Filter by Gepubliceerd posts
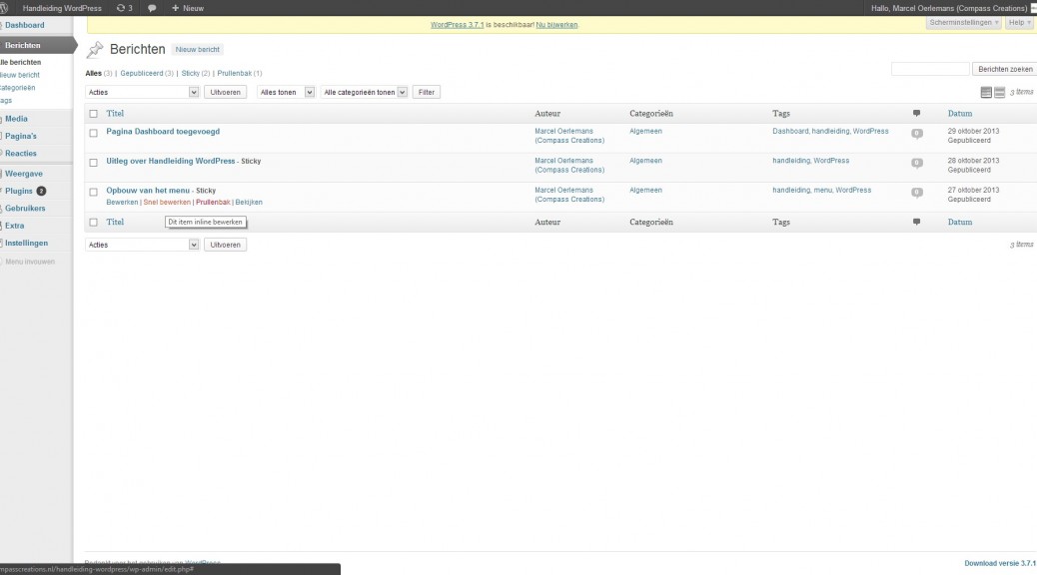1037x575 pixels. [x=142, y=73]
